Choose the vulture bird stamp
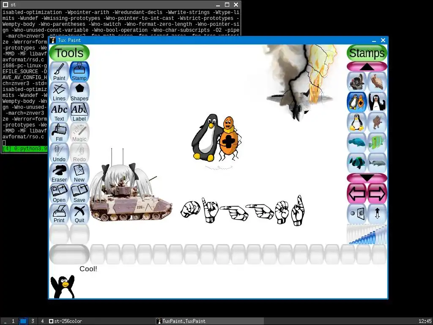Screen dimensions: 433x325 point(377,82)
